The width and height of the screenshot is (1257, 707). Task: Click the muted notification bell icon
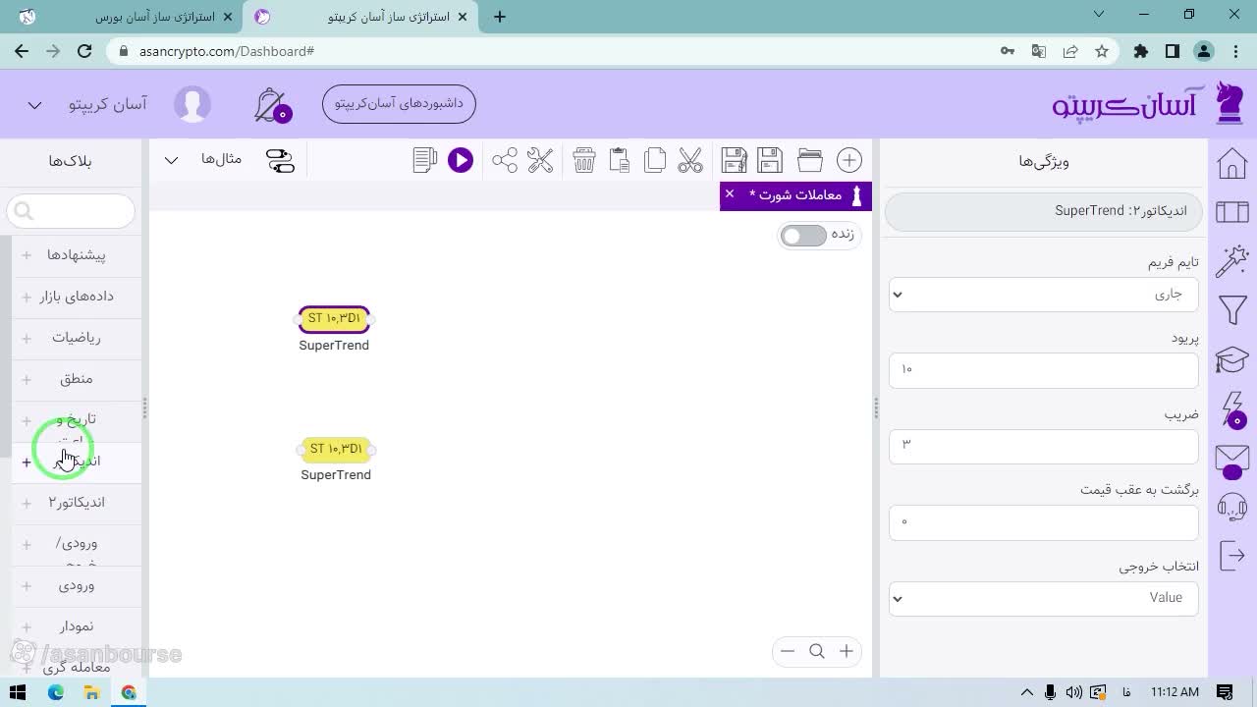(x=271, y=105)
